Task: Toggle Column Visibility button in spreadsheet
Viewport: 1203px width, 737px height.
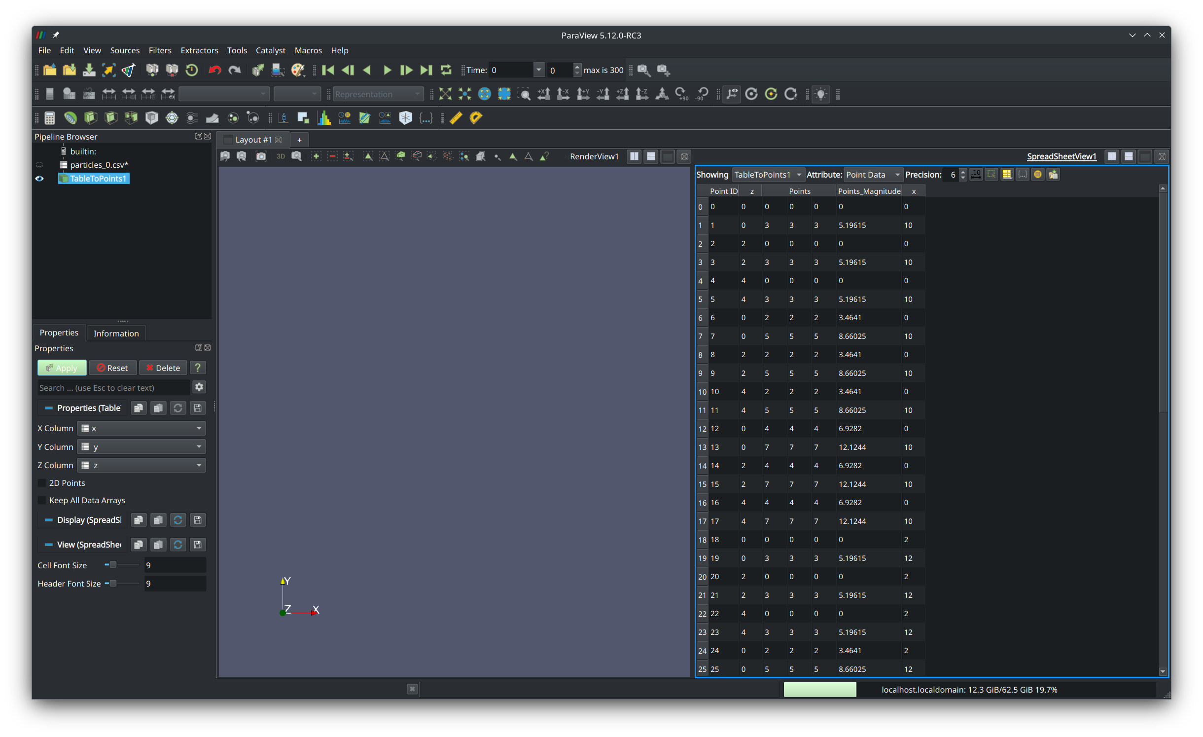Action: tap(1007, 175)
